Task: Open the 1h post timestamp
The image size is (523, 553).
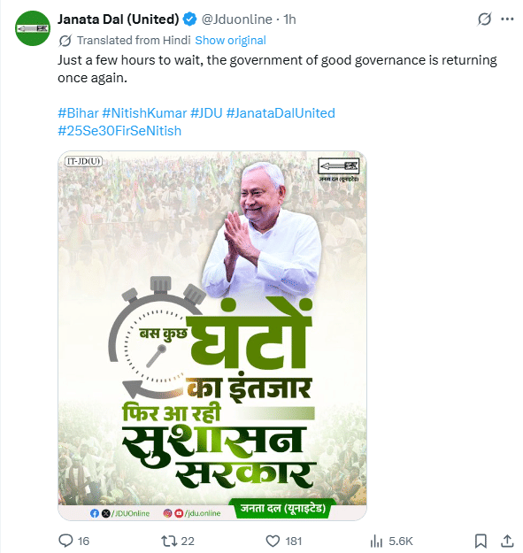Action: click(289, 19)
